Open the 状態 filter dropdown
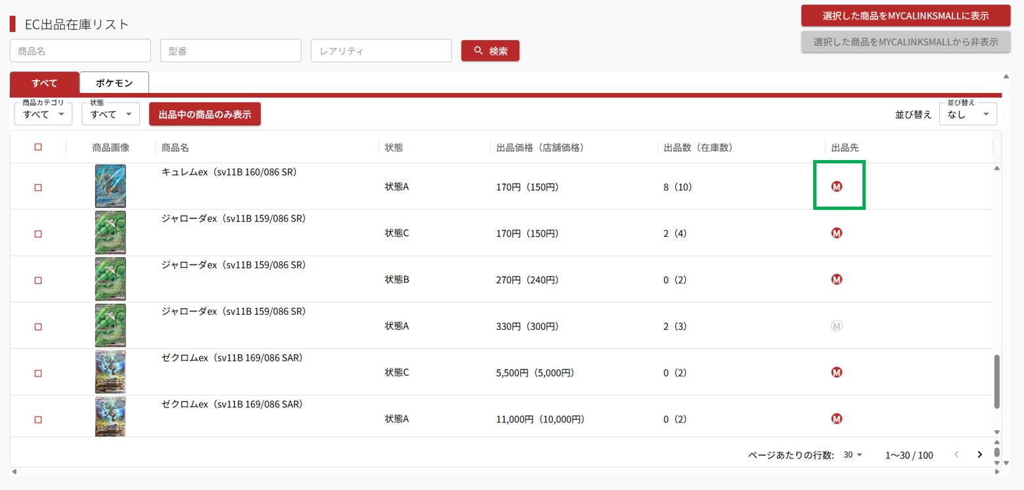1024x490 pixels. point(110,114)
